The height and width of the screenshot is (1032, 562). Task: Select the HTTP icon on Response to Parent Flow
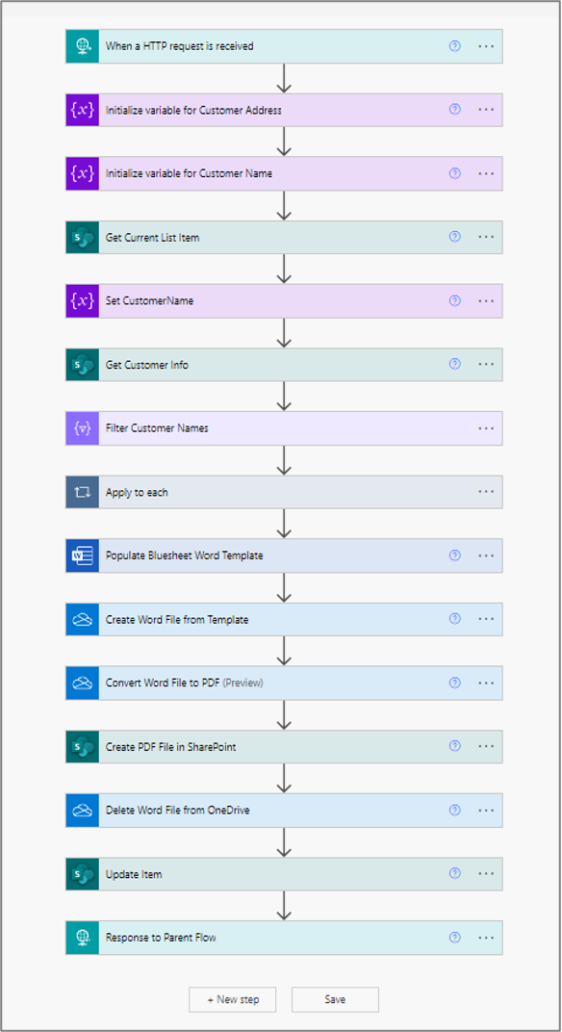click(82, 938)
